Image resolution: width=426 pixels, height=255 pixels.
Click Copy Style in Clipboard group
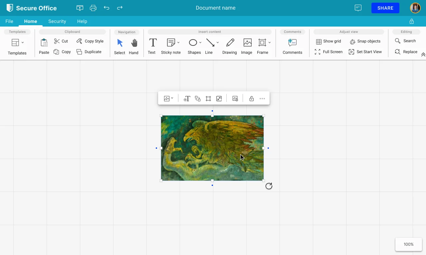tap(90, 41)
